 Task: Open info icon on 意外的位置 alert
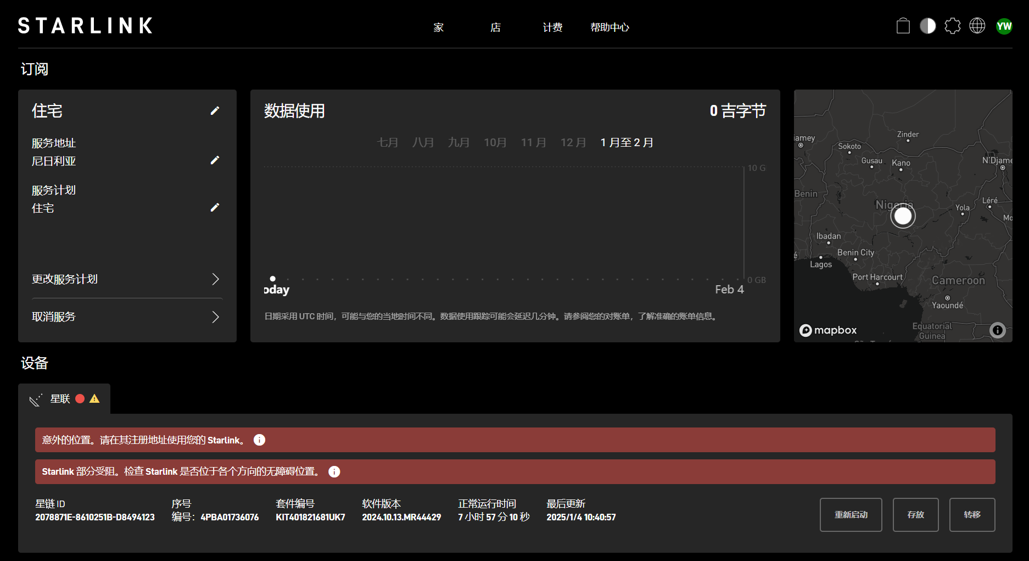(259, 440)
